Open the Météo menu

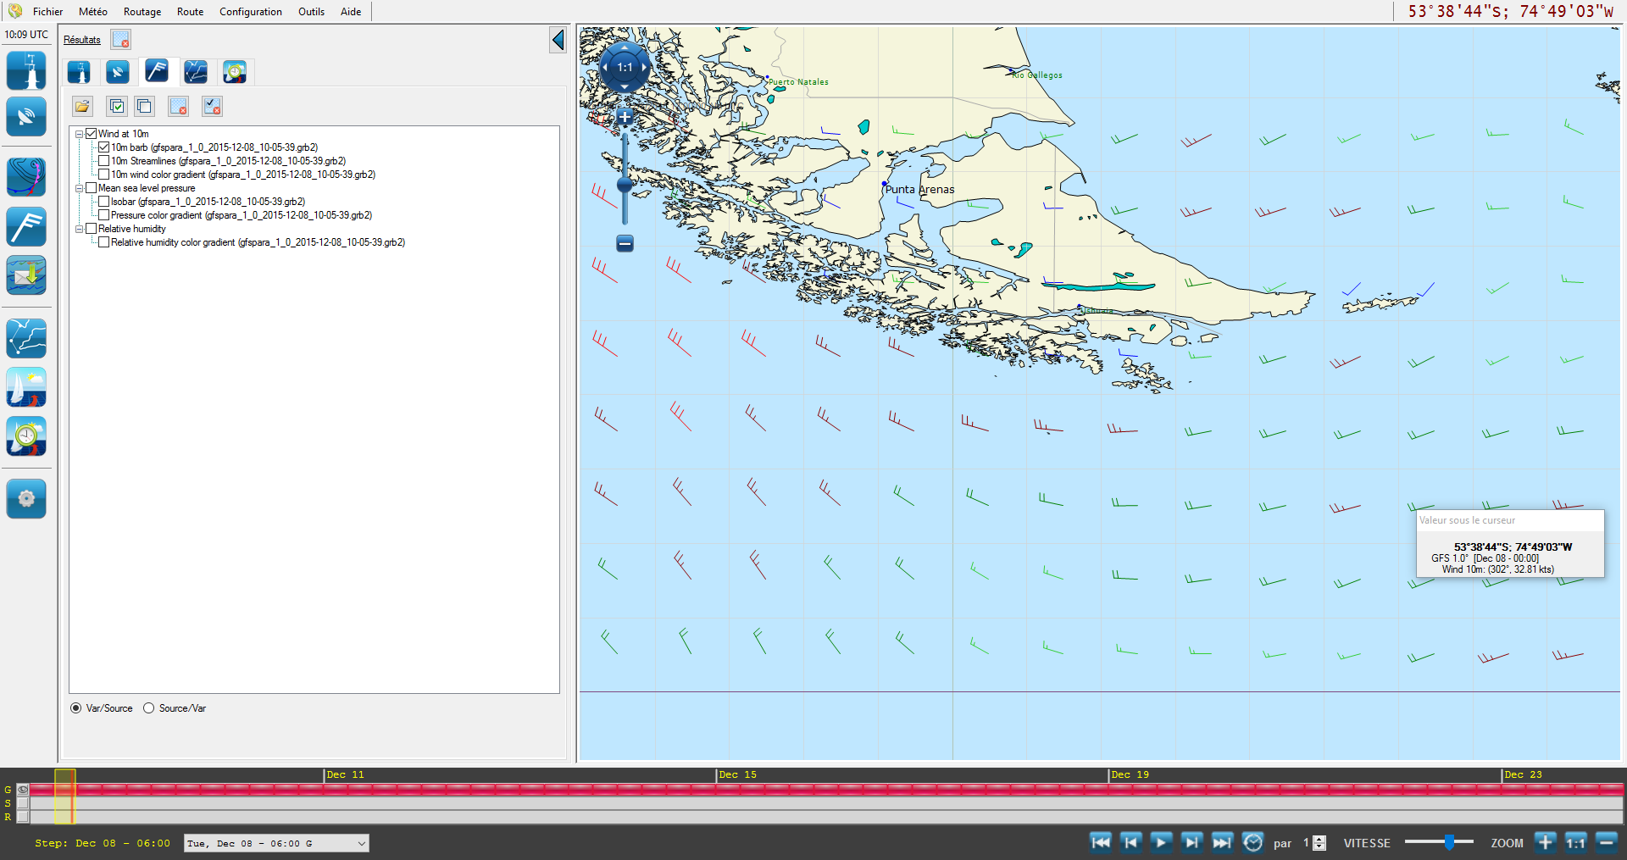tap(92, 12)
